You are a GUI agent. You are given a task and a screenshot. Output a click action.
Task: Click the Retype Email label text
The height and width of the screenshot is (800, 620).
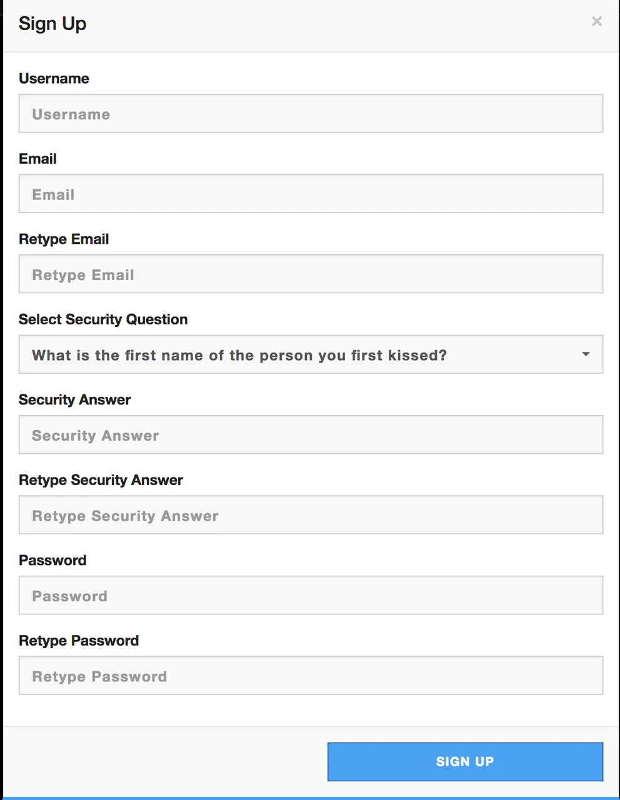pyautogui.click(x=64, y=239)
